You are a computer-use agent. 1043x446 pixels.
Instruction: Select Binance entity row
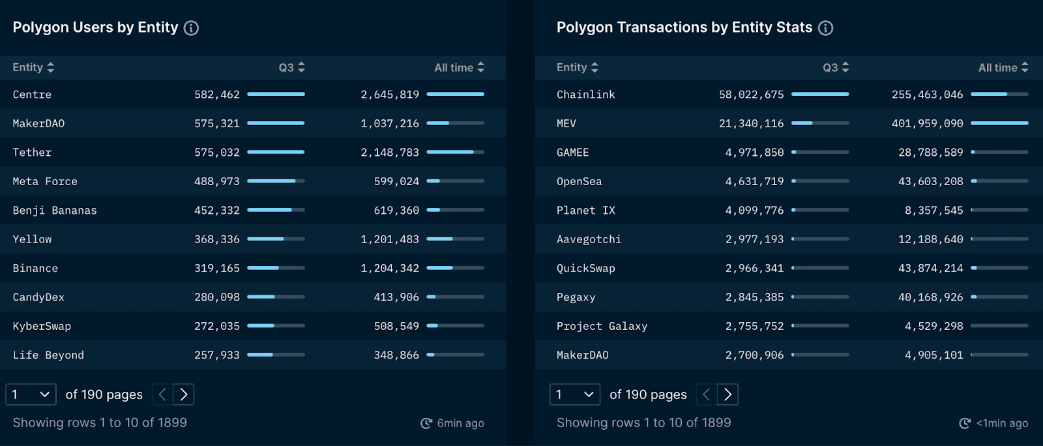(x=253, y=268)
